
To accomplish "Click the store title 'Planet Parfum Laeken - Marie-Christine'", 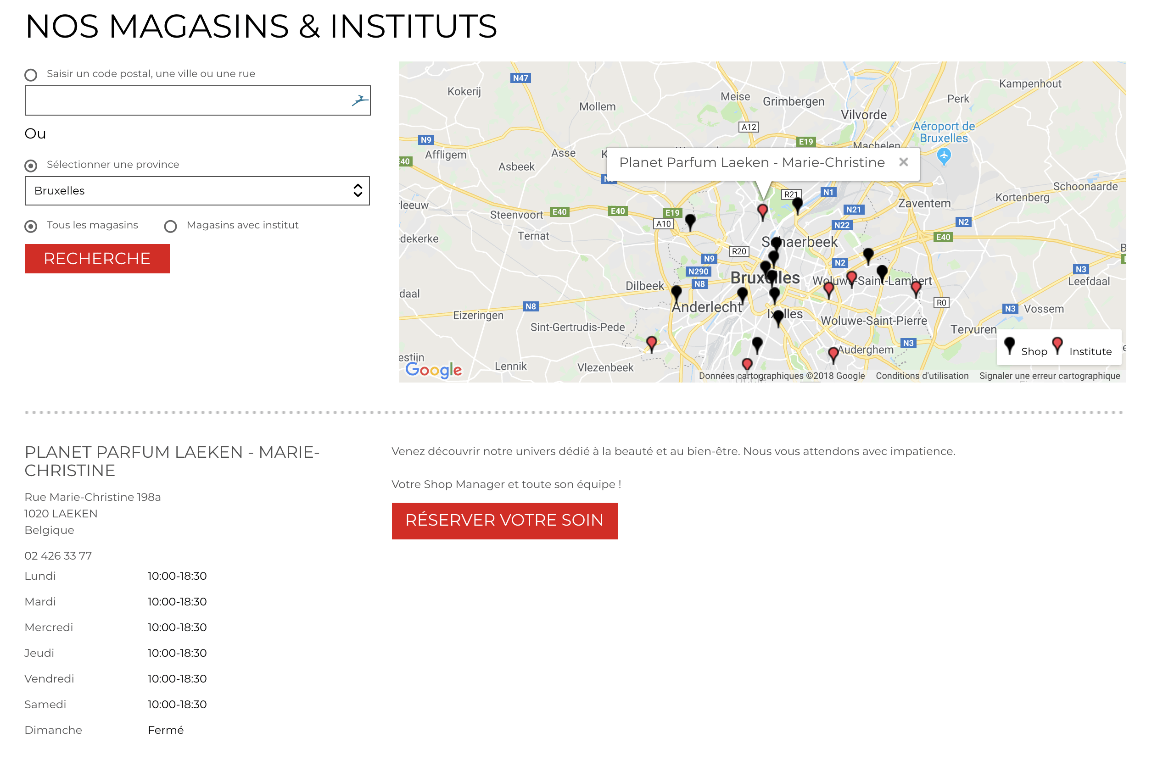I will 172,461.
